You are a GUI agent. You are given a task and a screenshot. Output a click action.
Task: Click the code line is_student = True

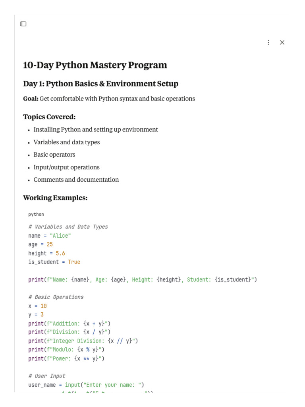click(x=54, y=262)
